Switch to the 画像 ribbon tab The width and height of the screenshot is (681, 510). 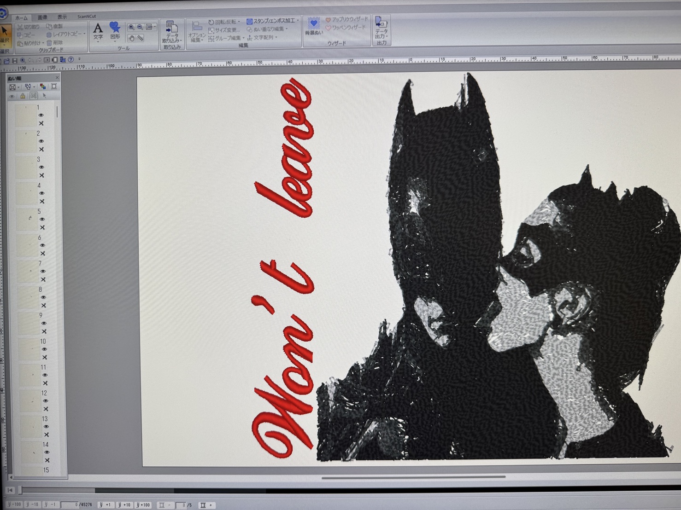43,17
